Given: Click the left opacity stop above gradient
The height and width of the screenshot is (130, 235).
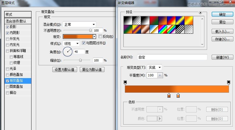Looking at the screenshot, I should tap(125, 82).
